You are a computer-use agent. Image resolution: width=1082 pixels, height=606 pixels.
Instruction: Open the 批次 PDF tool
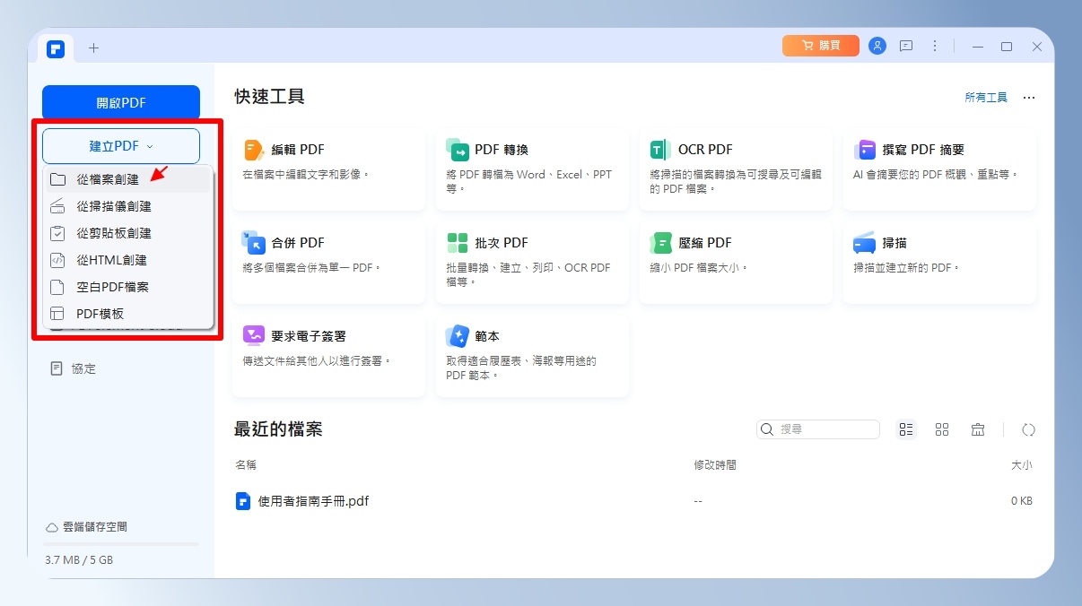click(x=532, y=264)
